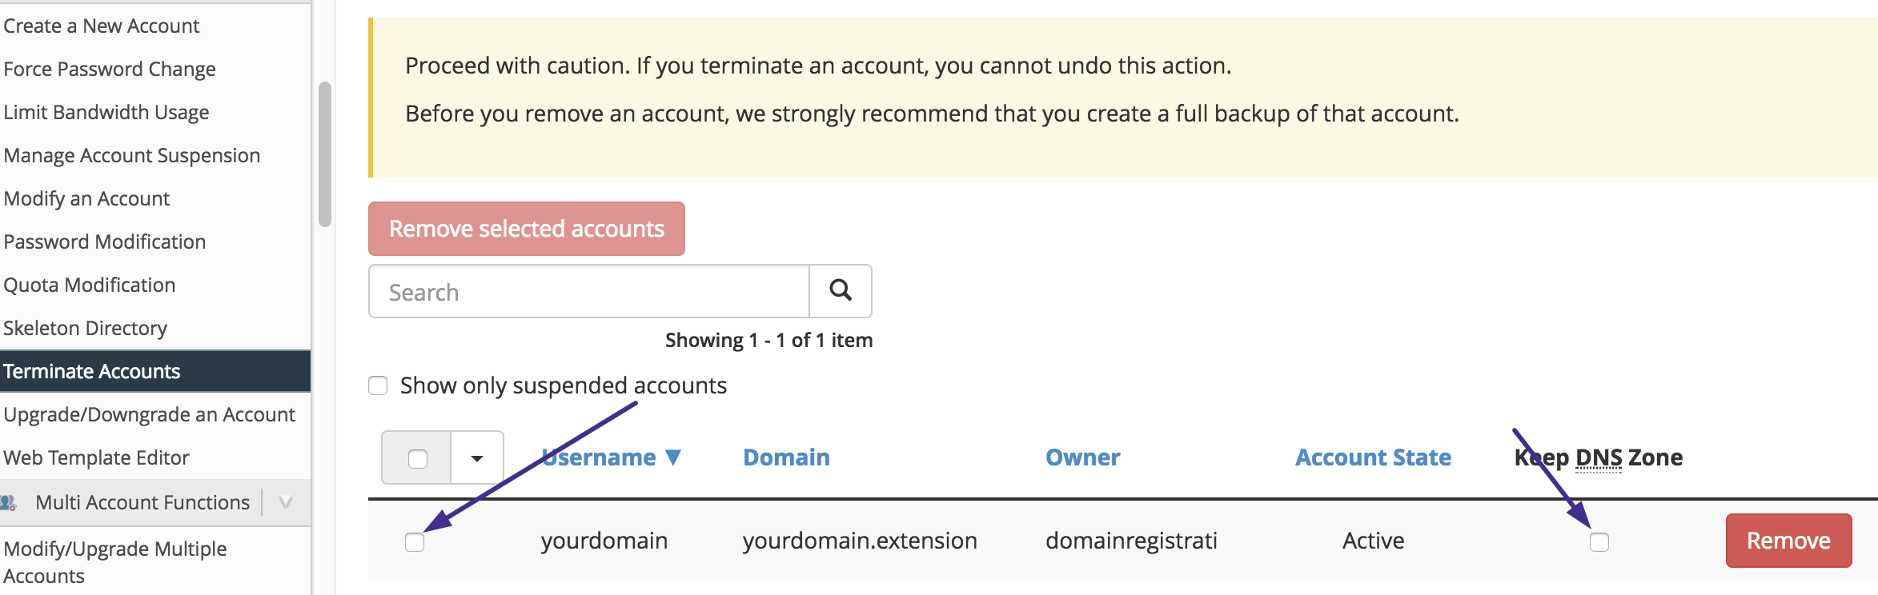Open the selection options dropdown
1878x595 pixels.
pyautogui.click(x=476, y=457)
